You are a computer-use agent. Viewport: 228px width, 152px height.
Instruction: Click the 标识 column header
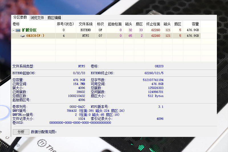[x=101, y=24]
